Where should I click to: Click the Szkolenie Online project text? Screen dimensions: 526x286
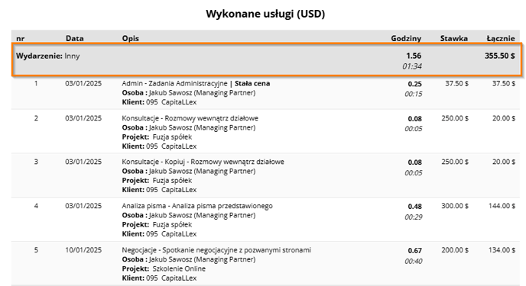[179, 268]
